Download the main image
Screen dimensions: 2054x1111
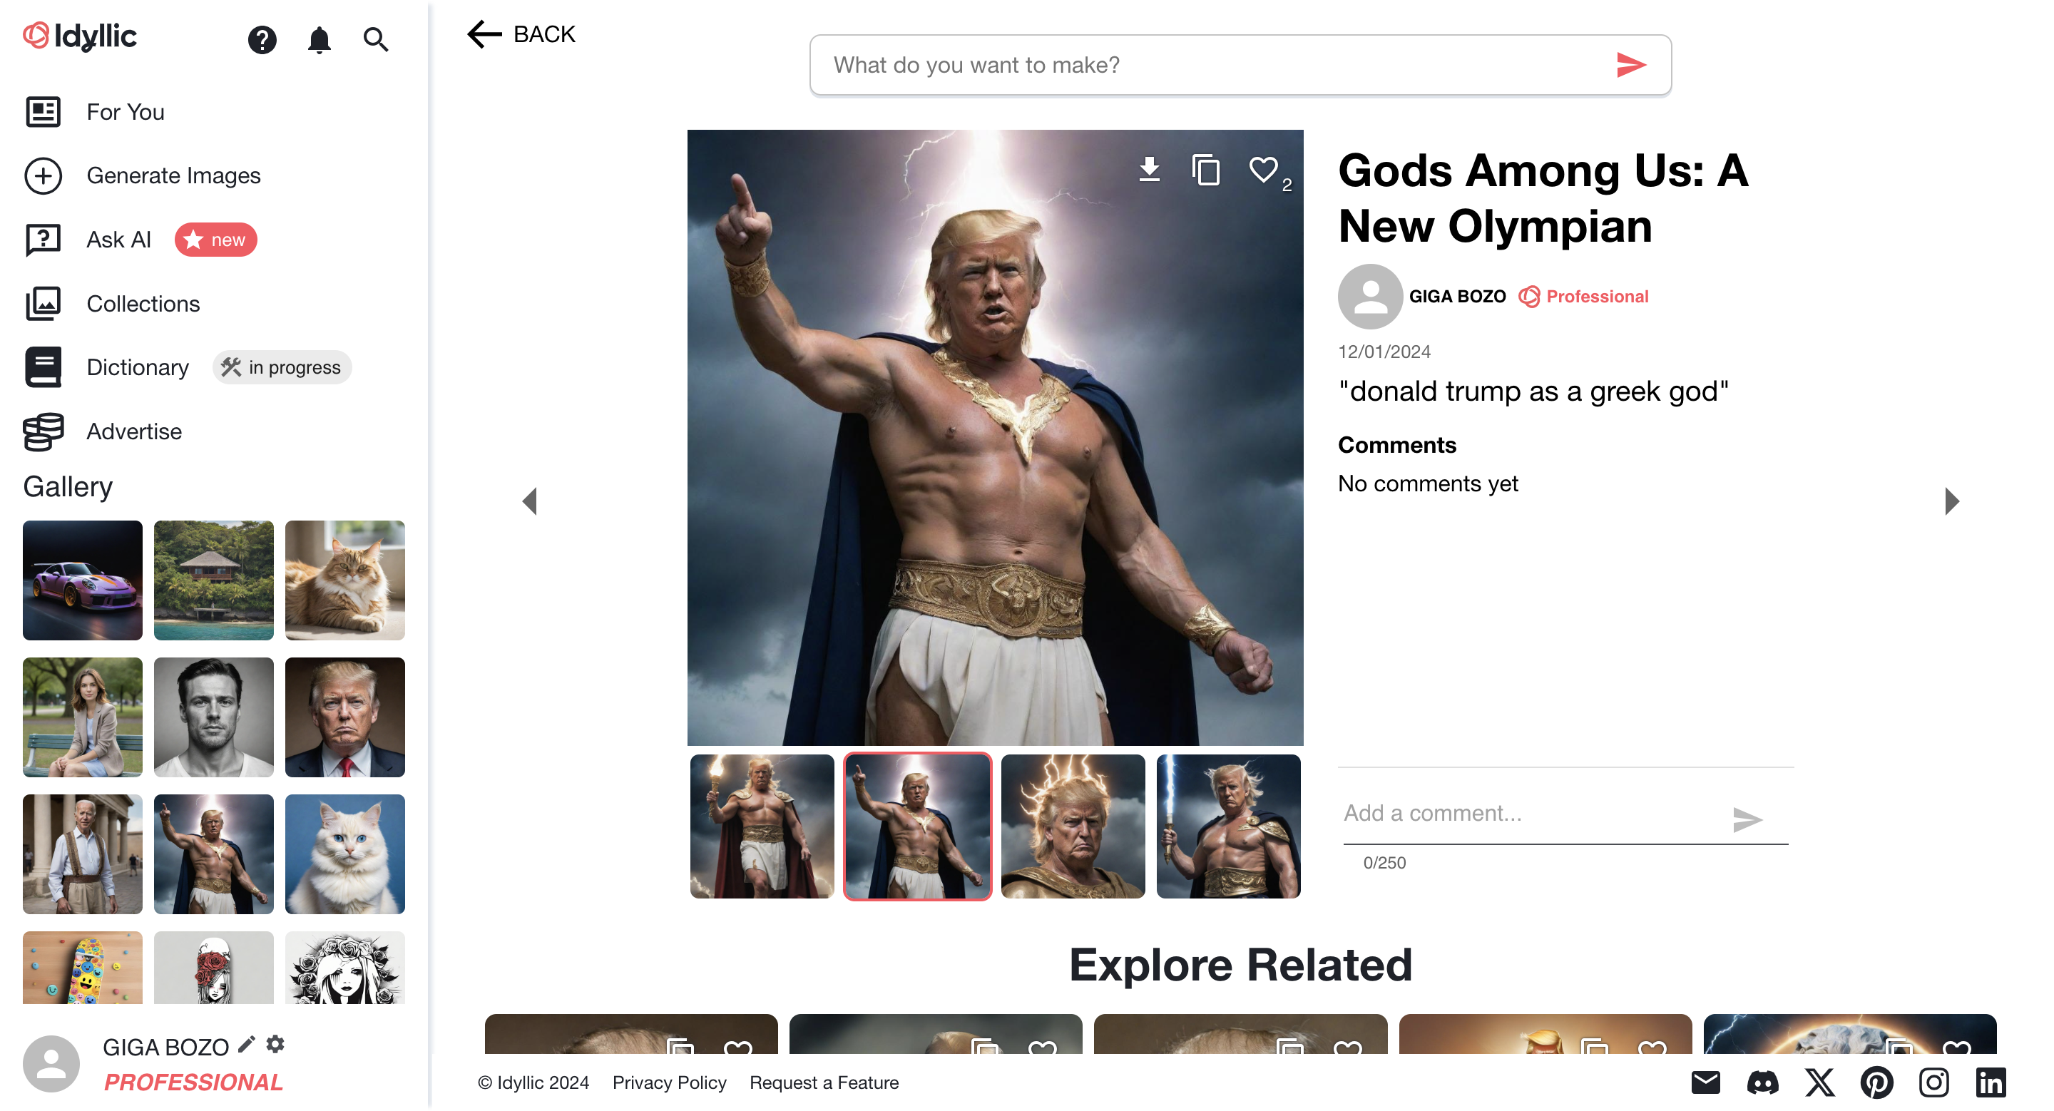click(1149, 169)
